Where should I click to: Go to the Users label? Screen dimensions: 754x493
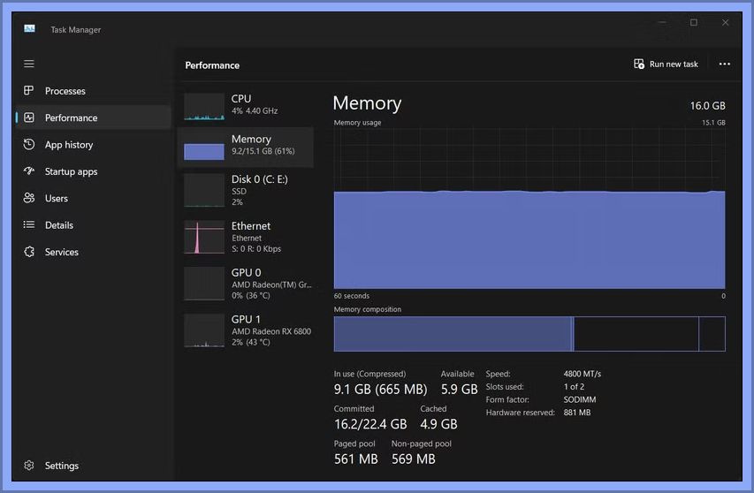[57, 199]
